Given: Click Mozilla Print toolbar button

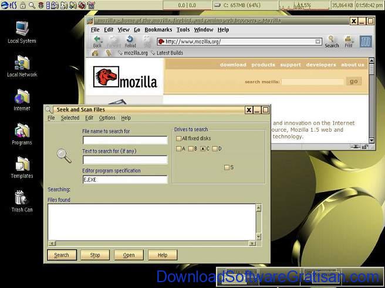Looking at the screenshot, I should coord(349,42).
